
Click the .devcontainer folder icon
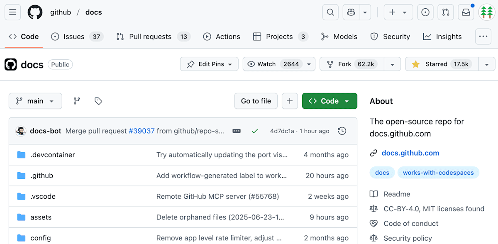(x=21, y=155)
